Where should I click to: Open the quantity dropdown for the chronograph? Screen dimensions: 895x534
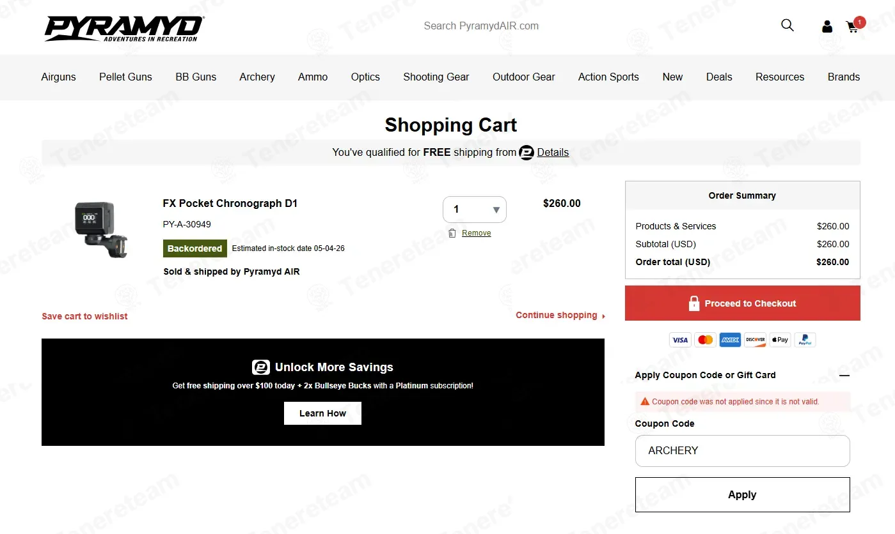[475, 210]
